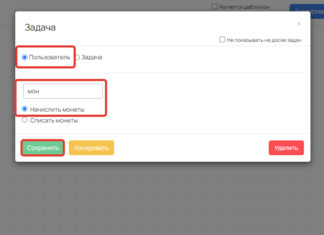Viewport: 324px width, 235px height.
Task: Toggle Является шаблоном checkbox in background
Action: (215, 7)
